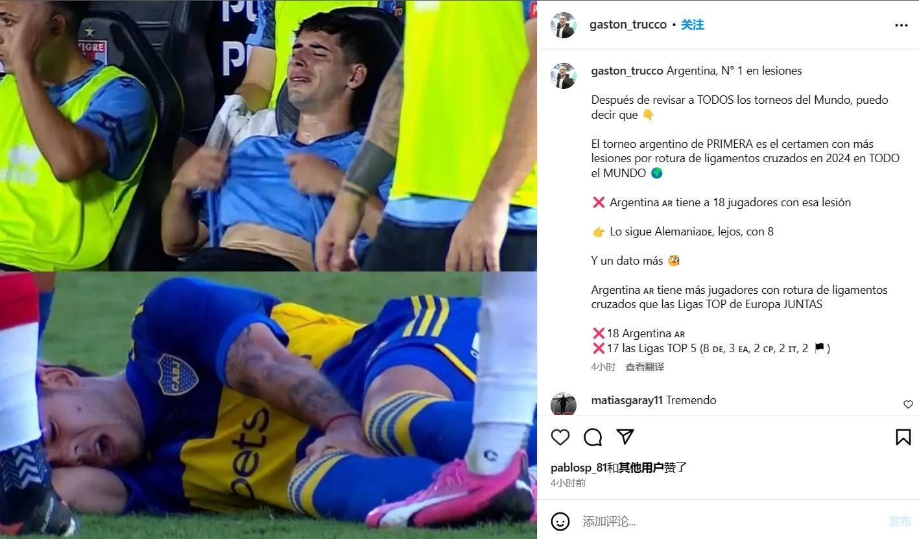
Task: Click the 添加评论 comment input field
Action: point(730,521)
